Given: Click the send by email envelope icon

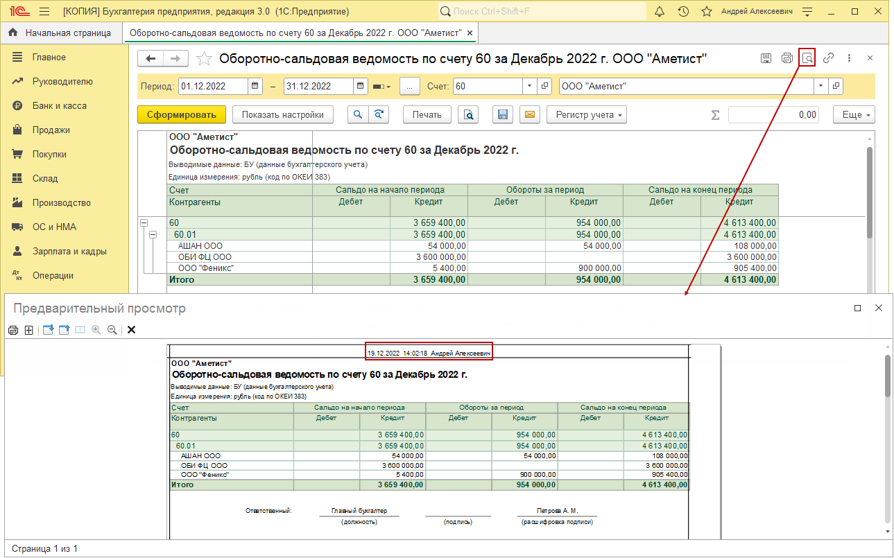Looking at the screenshot, I should click(x=530, y=115).
